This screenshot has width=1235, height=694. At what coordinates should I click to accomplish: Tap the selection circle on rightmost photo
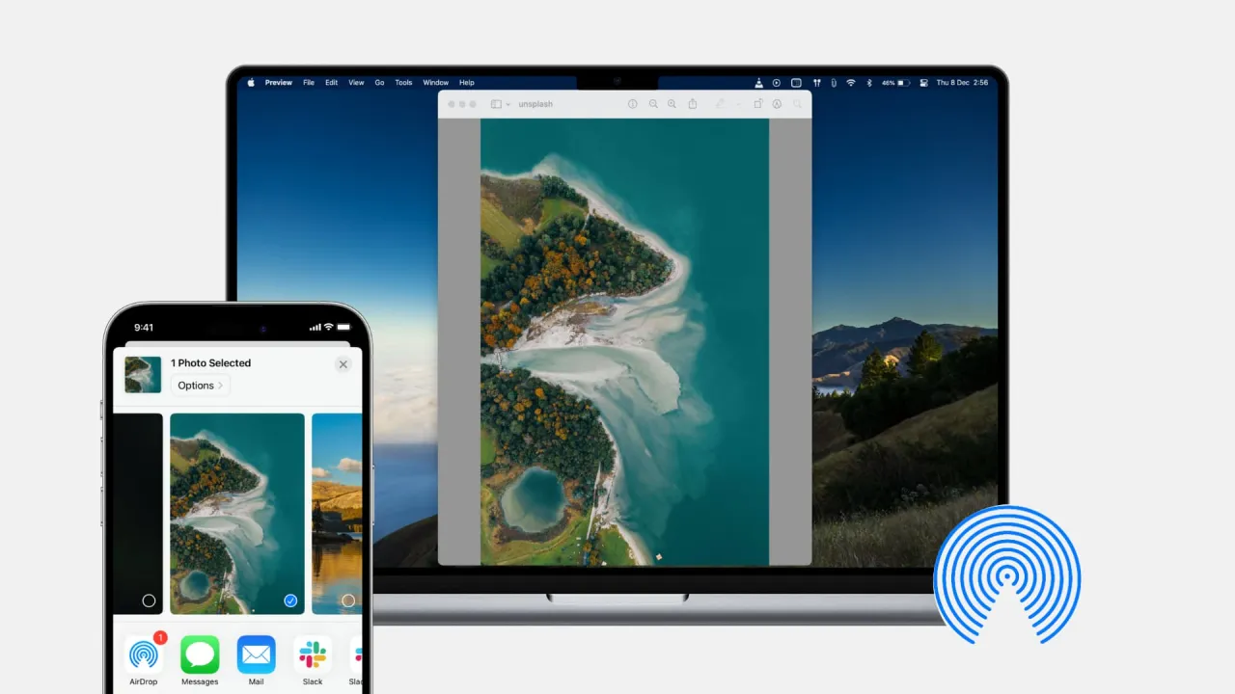[x=348, y=600]
